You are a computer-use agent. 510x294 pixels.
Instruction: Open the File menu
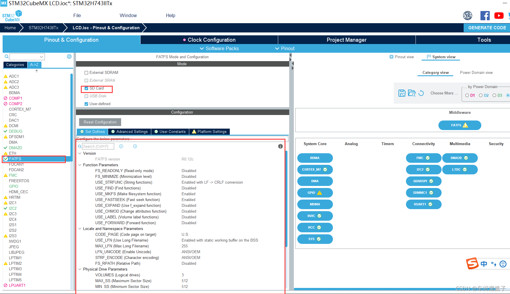click(x=77, y=15)
